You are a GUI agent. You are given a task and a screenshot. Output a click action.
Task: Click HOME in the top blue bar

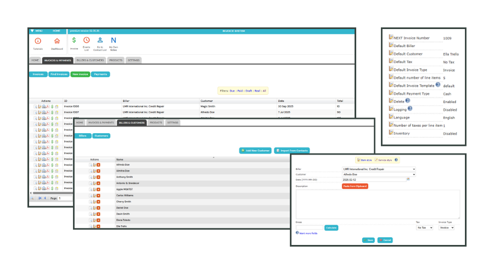57,31
